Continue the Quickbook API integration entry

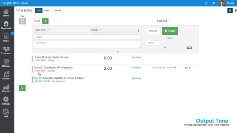(136, 68)
